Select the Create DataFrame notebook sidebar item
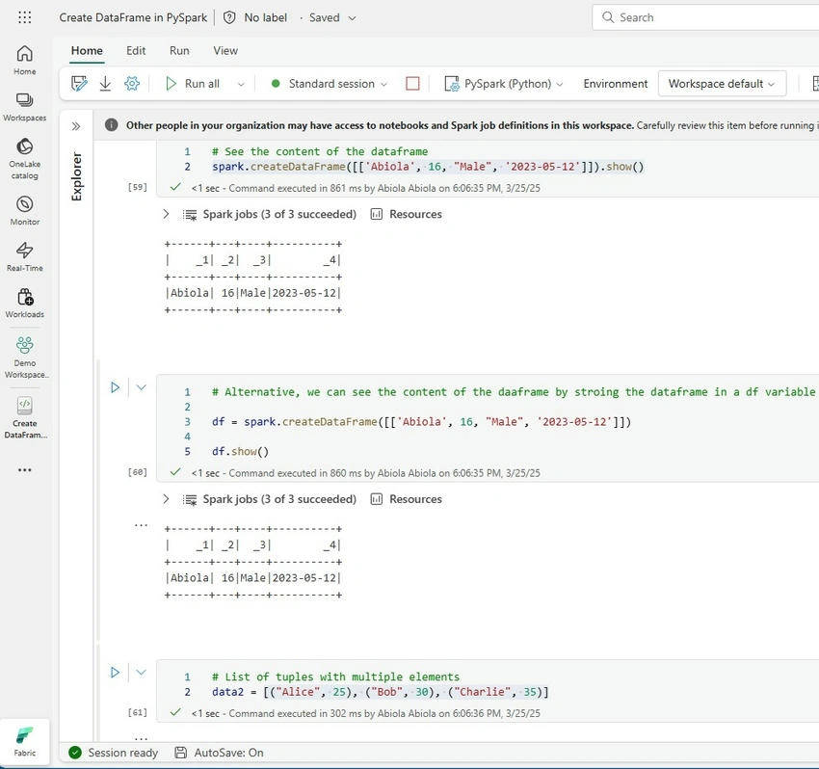Viewport: 819px width, 769px height. tap(24, 418)
